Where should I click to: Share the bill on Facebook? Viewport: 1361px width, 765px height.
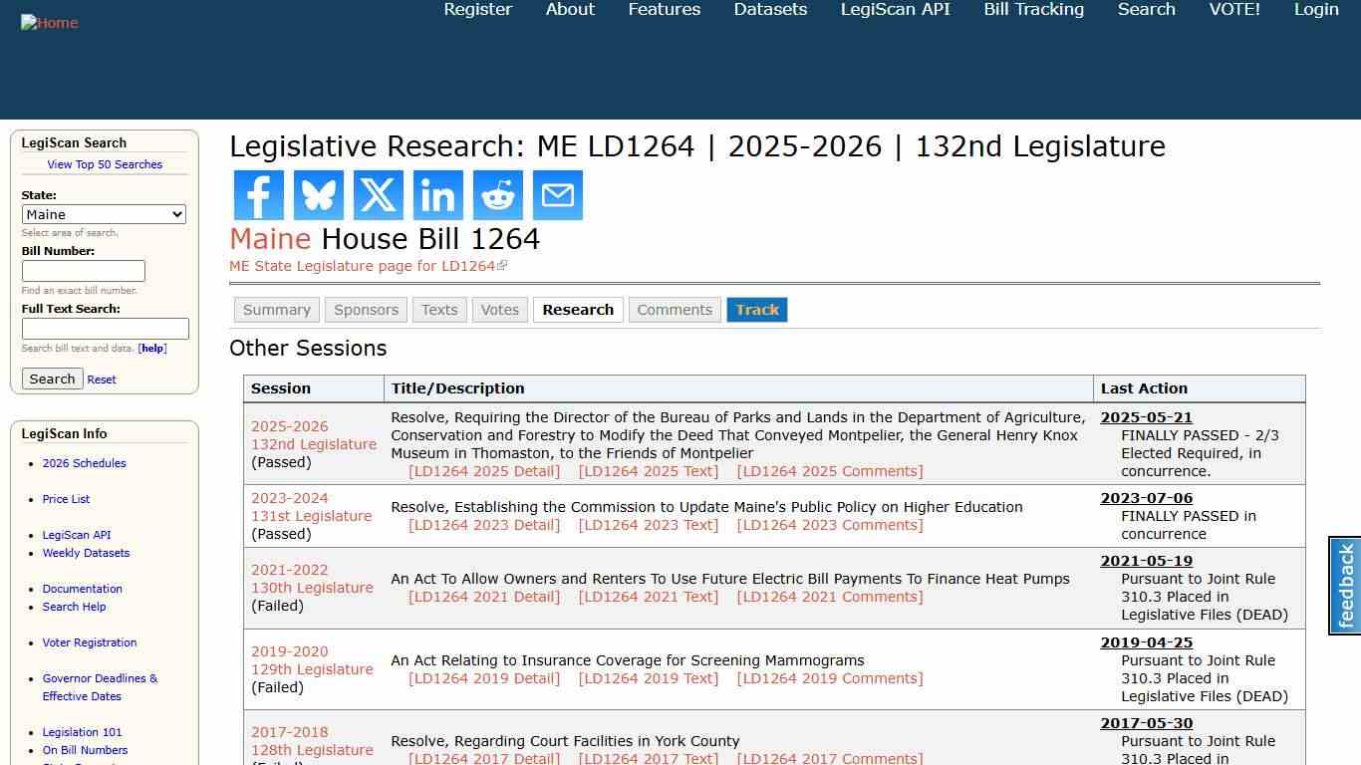[258, 195]
